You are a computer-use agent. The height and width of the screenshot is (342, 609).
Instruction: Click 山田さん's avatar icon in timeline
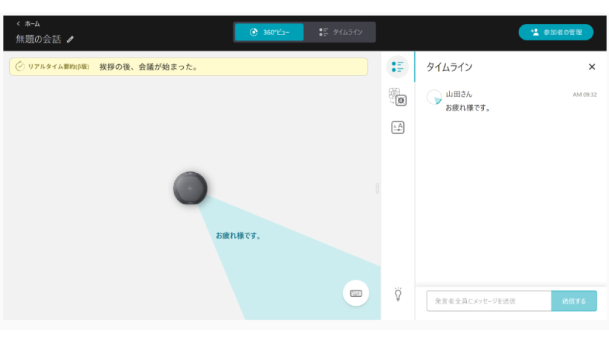point(434,97)
